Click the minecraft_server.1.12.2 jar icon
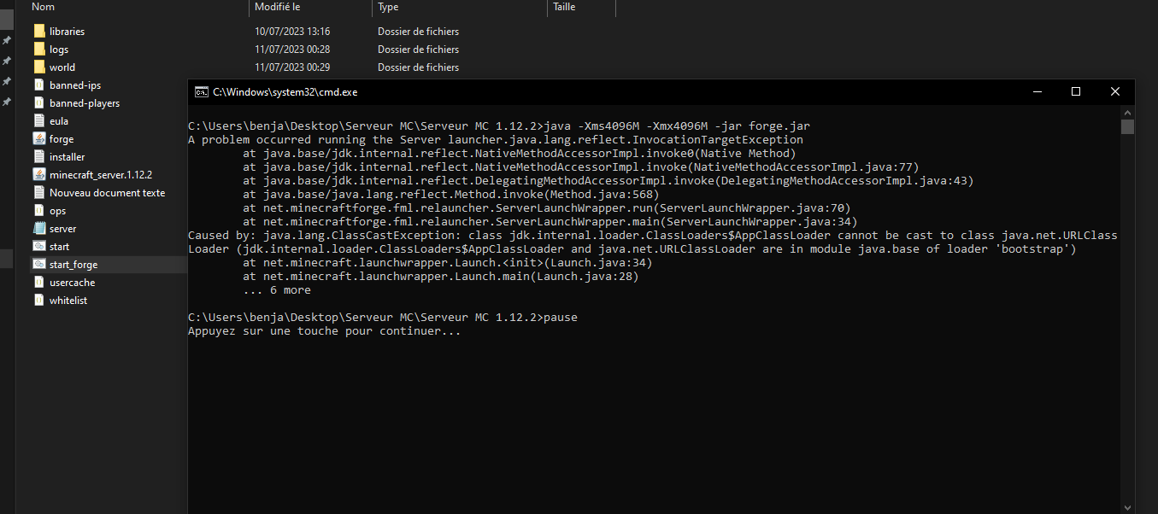Viewport: 1158px width, 514px height. (x=39, y=175)
